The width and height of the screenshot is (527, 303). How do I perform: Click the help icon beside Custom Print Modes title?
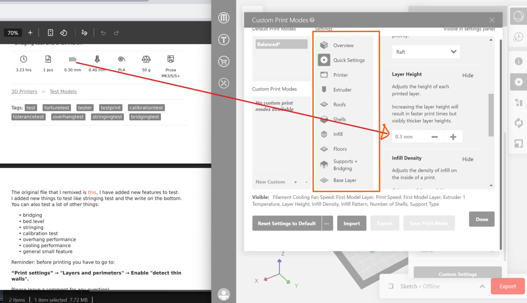(311, 19)
